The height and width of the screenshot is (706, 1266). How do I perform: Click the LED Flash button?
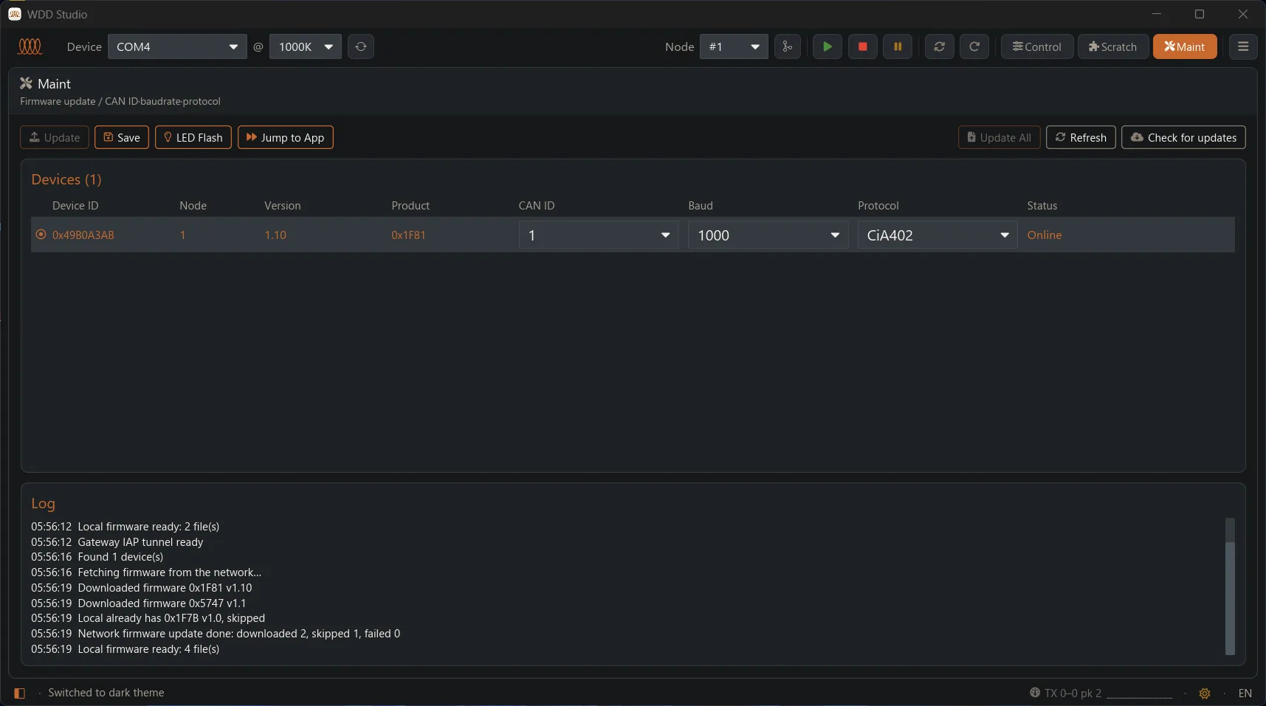[x=193, y=137]
